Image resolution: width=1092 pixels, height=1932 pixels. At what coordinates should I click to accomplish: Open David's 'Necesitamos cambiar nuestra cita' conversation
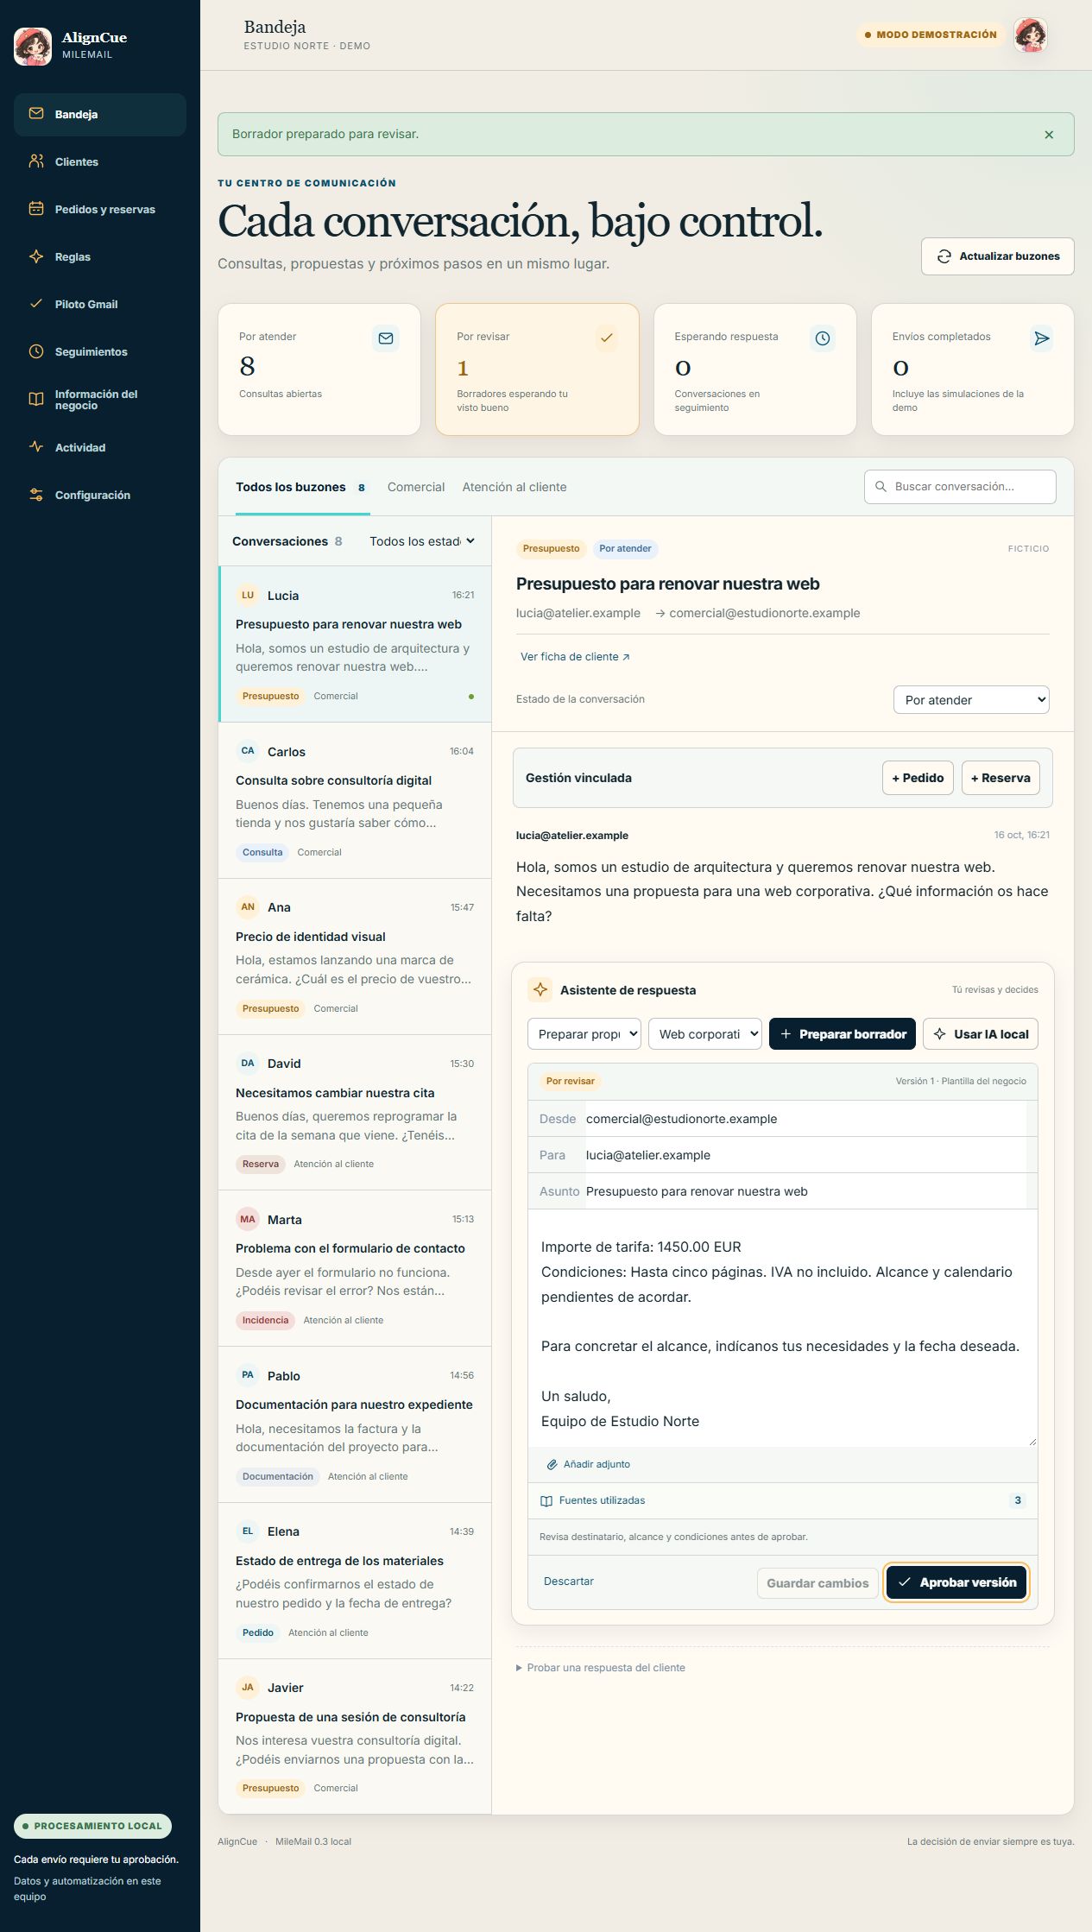tap(355, 1113)
